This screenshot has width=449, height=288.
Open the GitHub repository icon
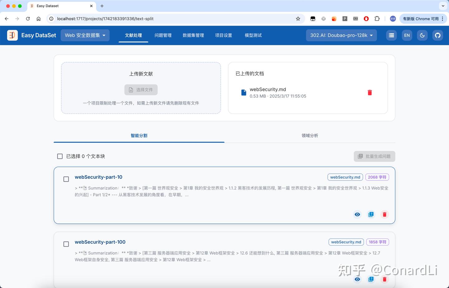pyautogui.click(x=438, y=35)
